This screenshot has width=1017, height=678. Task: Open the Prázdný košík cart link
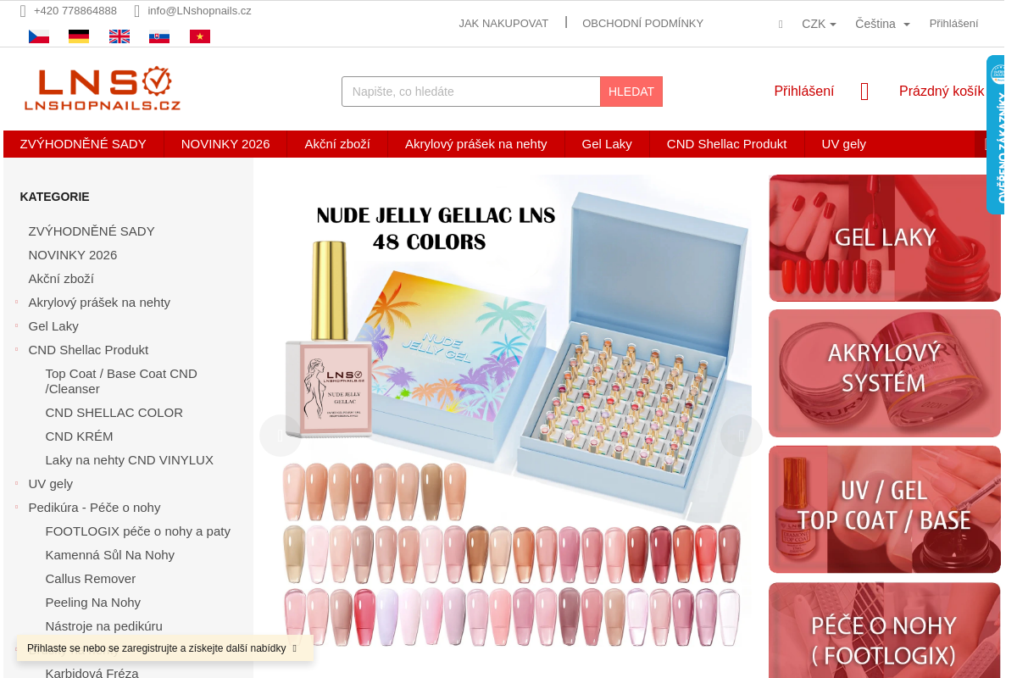point(942,92)
